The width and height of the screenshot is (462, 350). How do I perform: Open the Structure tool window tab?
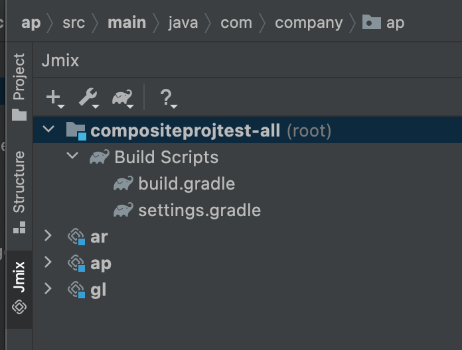pos(19,192)
